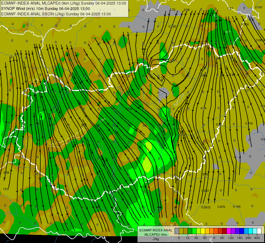Click the 13.5 value near the left edge
The width and height of the screenshot is (265, 243).
point(6,189)
